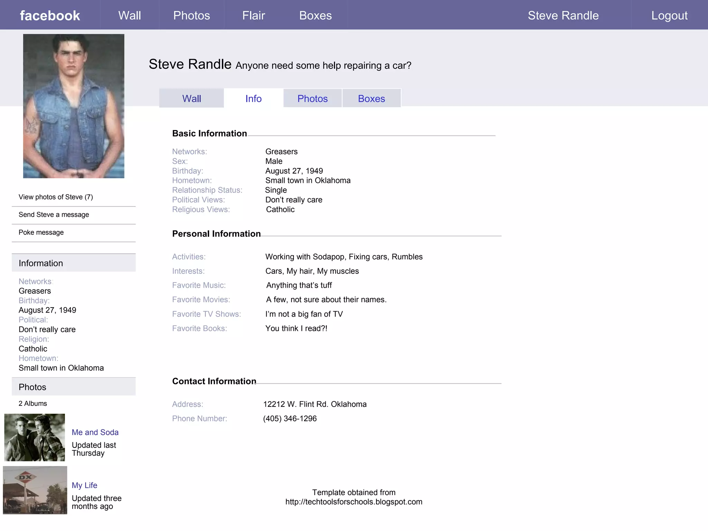The image size is (708, 531).
Task: Click the techtoolsforschools blogspot URL
Action: [x=354, y=502]
